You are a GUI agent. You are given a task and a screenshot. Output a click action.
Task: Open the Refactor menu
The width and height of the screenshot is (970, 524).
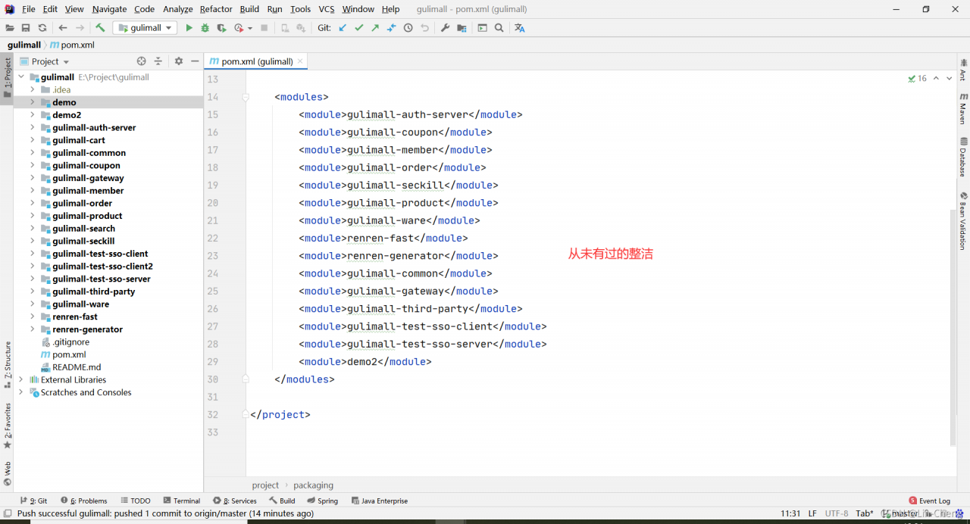coord(216,9)
